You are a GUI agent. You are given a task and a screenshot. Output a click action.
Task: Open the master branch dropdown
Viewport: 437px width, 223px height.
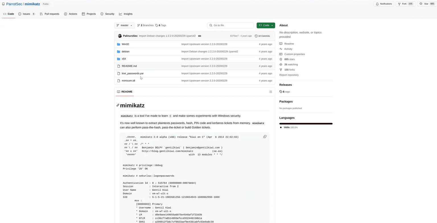point(124,25)
